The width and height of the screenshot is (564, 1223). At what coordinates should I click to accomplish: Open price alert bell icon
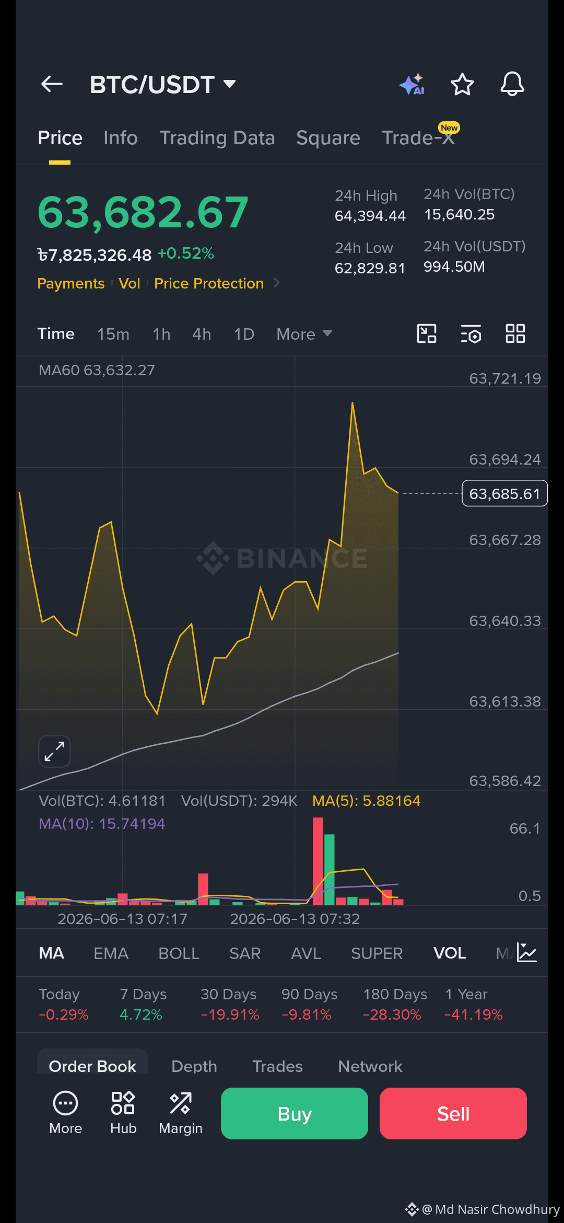[x=512, y=84]
